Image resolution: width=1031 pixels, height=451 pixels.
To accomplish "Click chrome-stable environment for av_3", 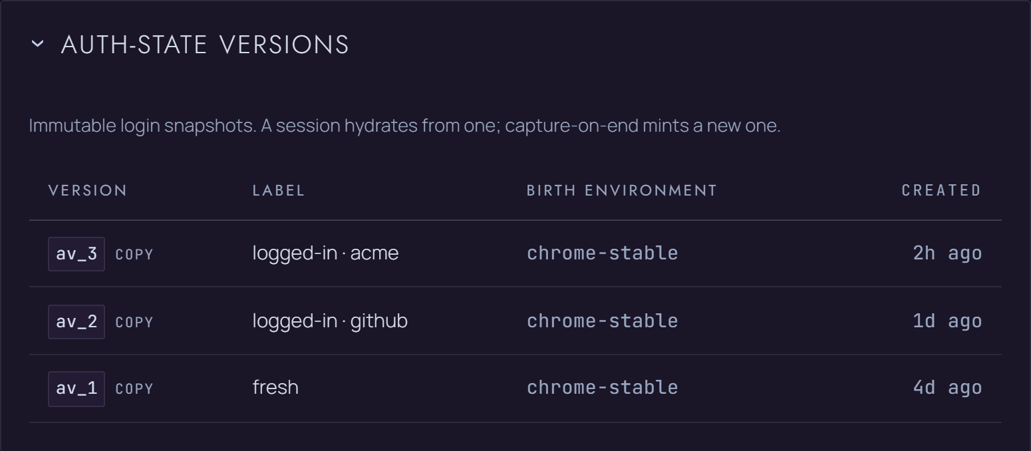I will coord(603,253).
